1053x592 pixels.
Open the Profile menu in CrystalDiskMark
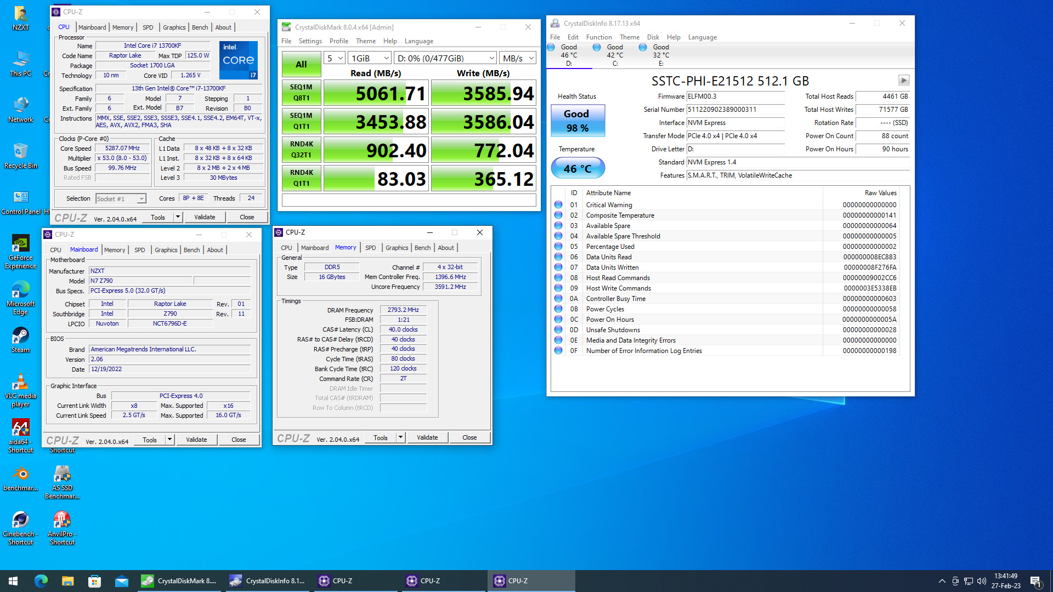[338, 41]
